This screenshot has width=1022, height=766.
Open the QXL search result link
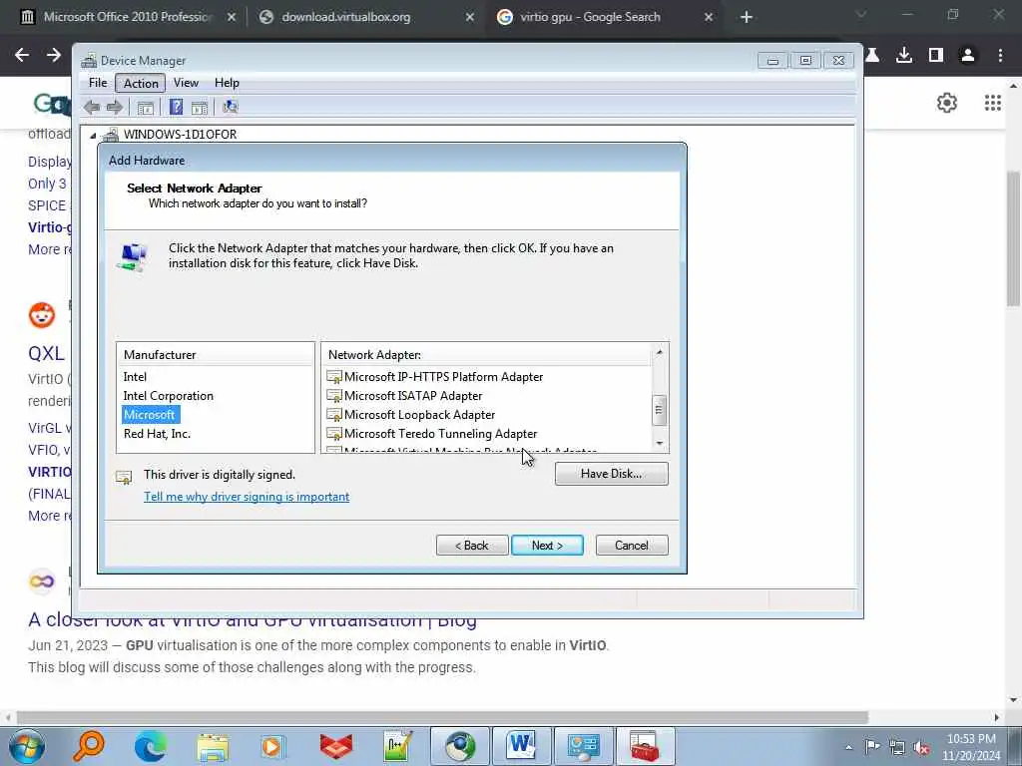click(x=46, y=353)
